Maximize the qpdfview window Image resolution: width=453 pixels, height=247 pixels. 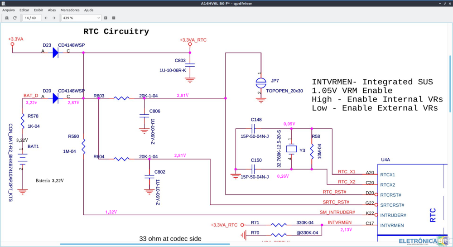(x=444, y=3)
